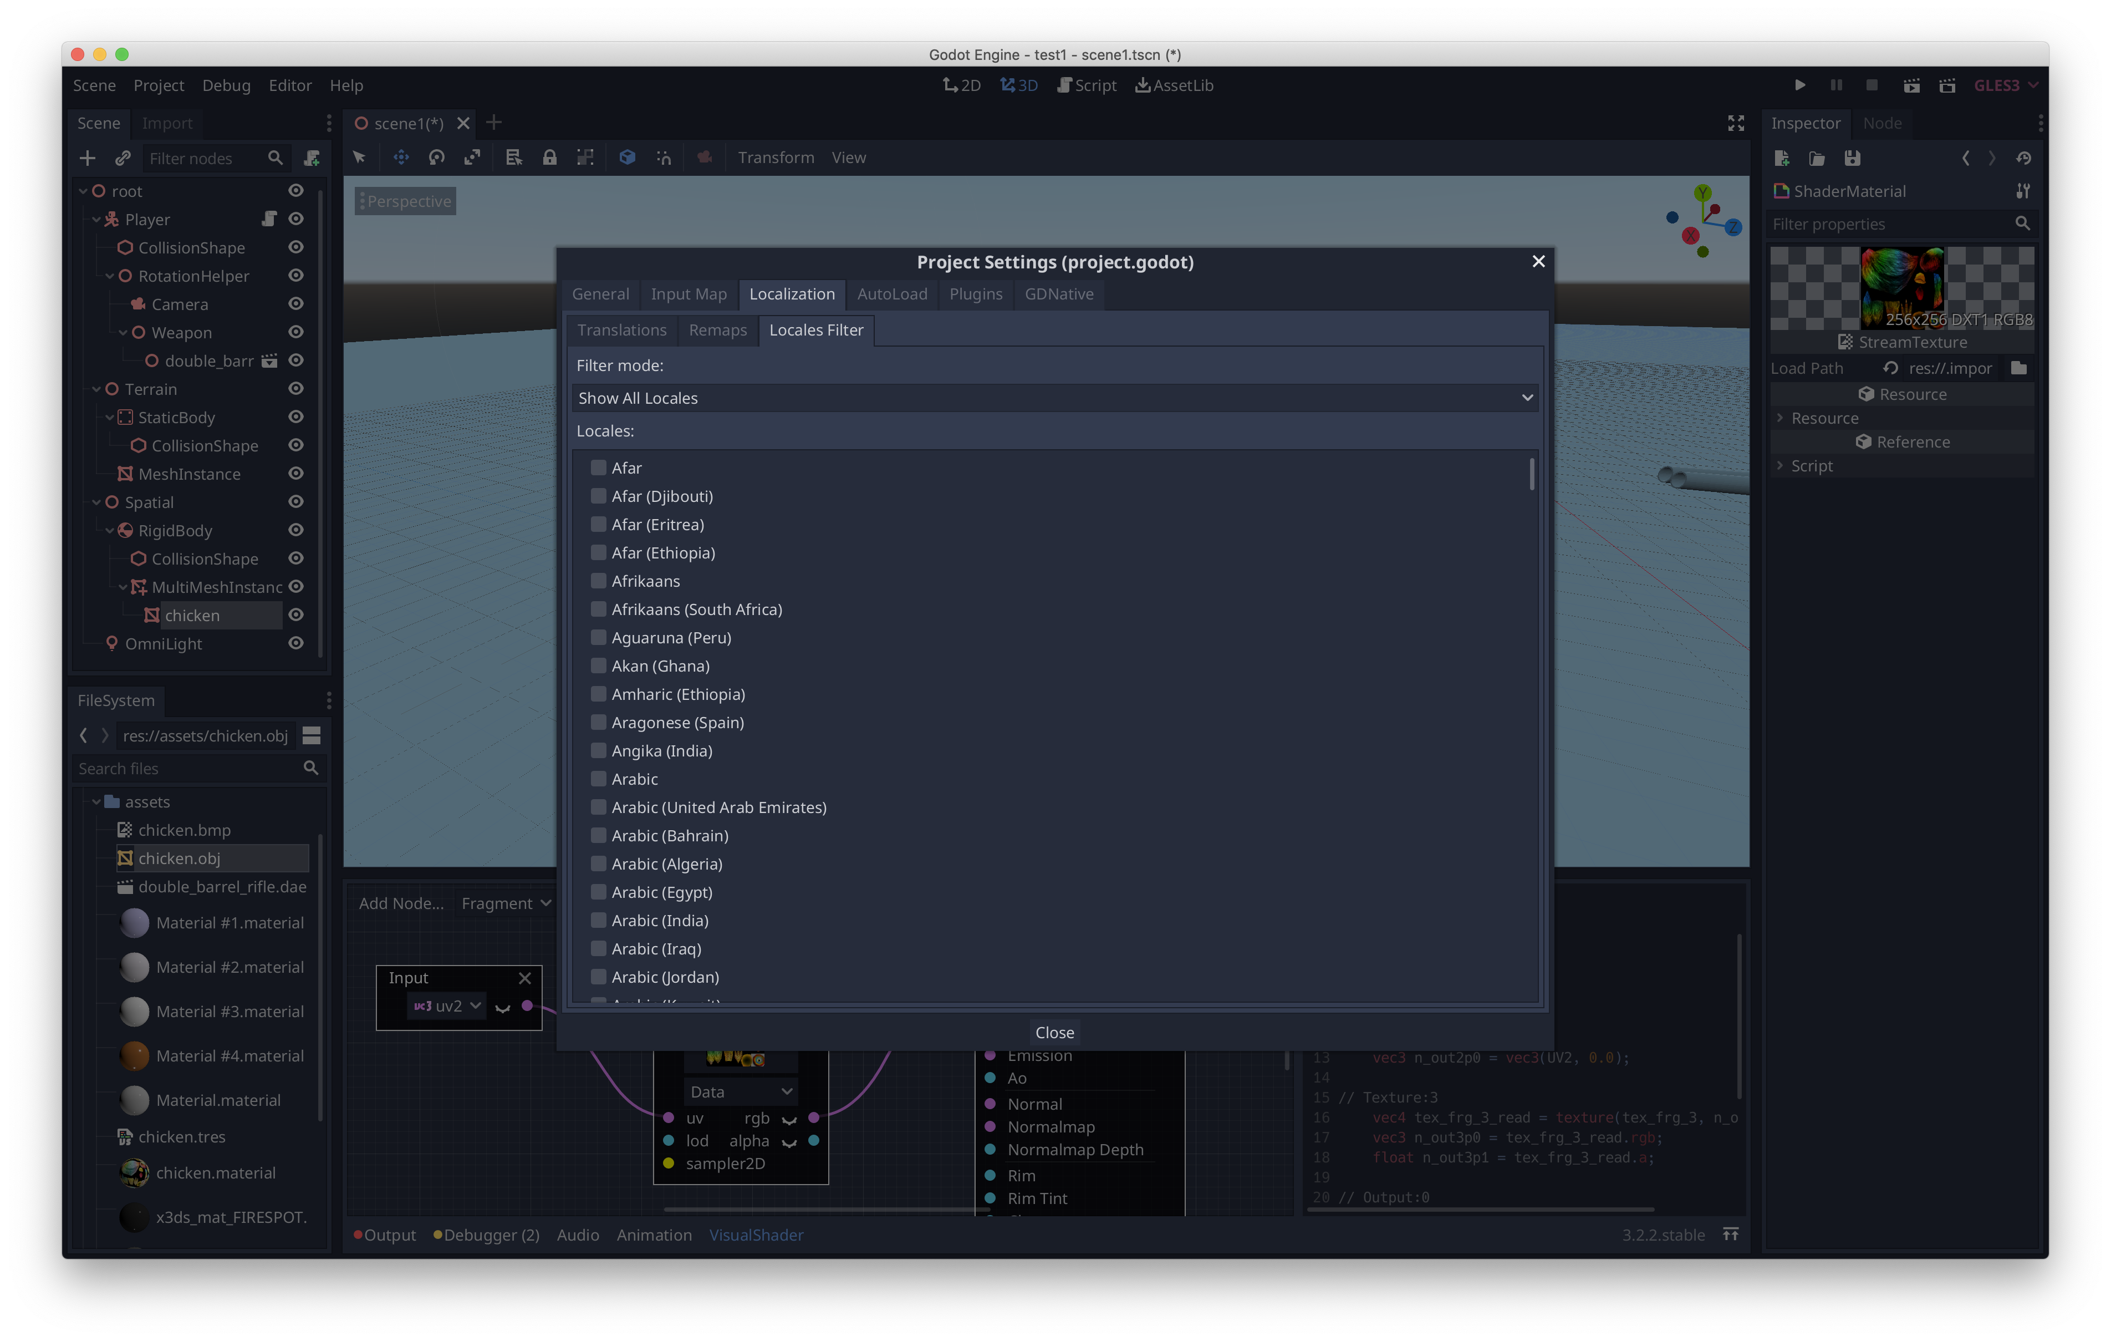Open the Project menu
Viewport: 2111px width, 1341px height.
click(159, 85)
